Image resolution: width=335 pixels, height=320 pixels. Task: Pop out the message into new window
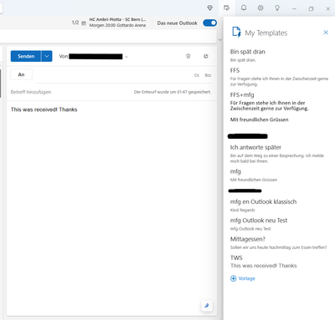point(206,56)
